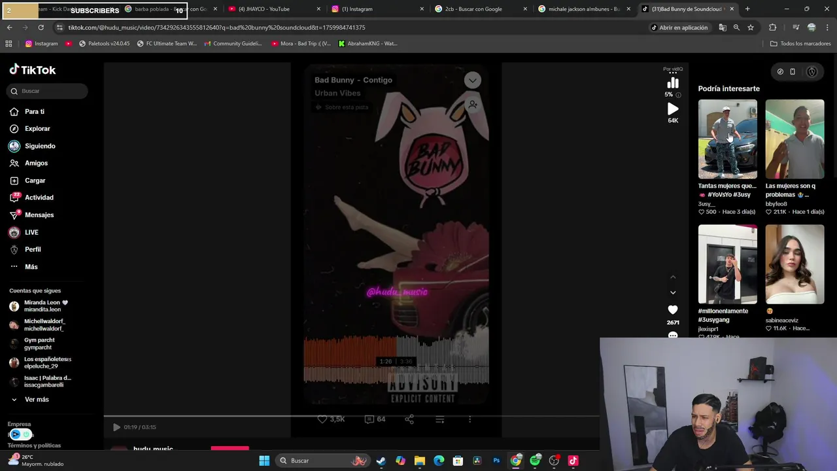The width and height of the screenshot is (837, 471).
Task: Open #millonenlamente #3usygang video thumbnail
Action: [727, 264]
